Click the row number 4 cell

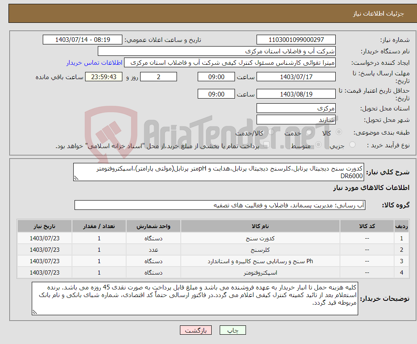402,272
